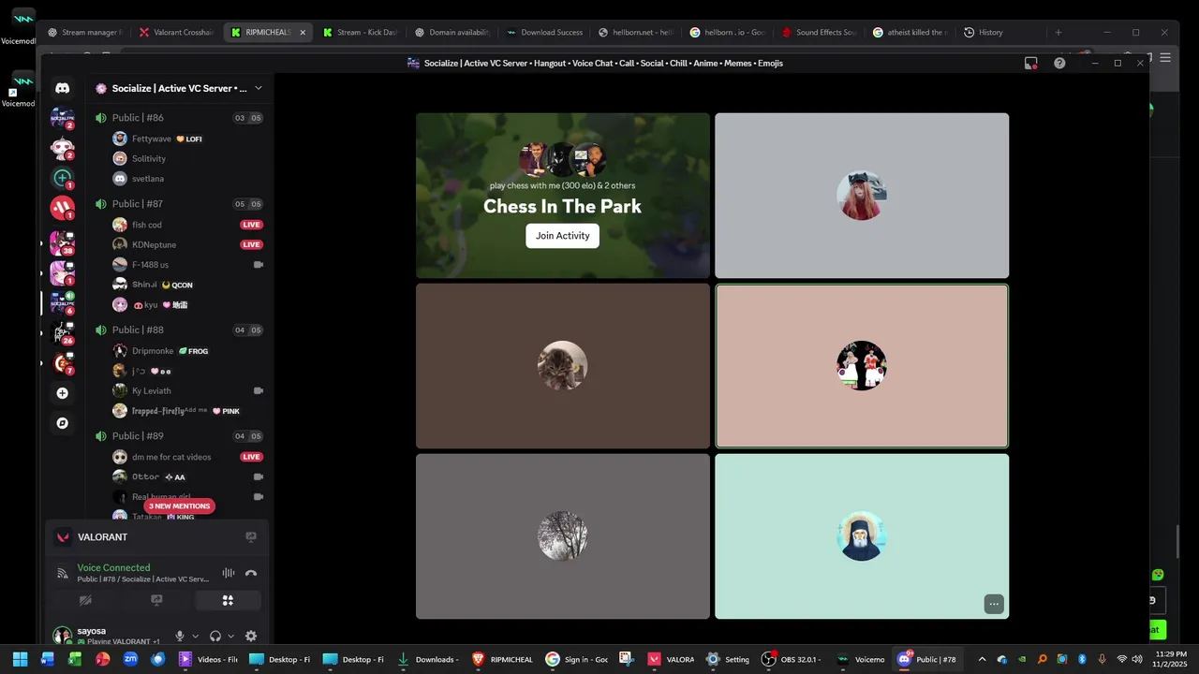
Task: Open a new browser tab
Action: point(1058,32)
